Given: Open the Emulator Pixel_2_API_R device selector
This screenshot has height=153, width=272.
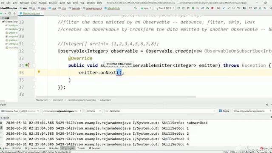Looking at the screenshot, I should [20, 111].
